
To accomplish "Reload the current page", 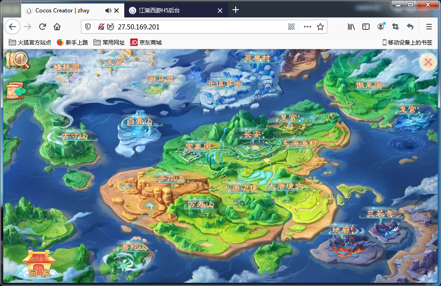I will click(x=42, y=27).
